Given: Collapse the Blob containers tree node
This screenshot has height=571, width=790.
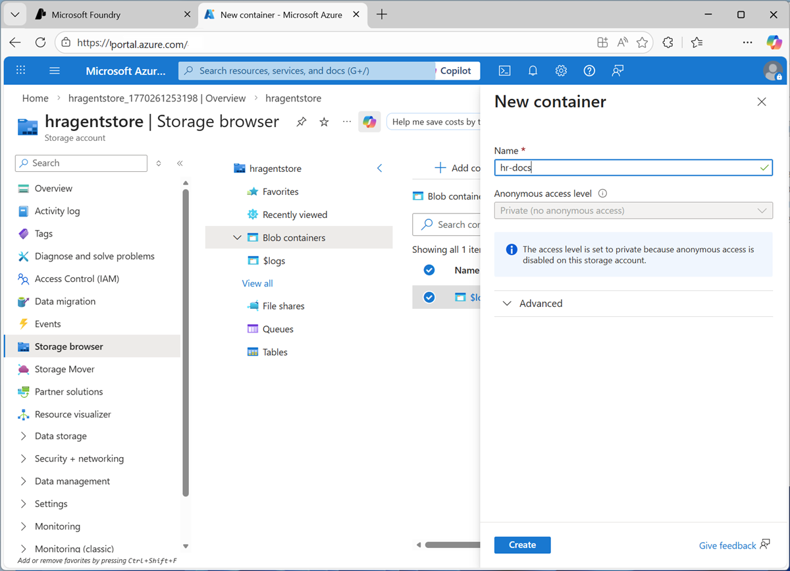Looking at the screenshot, I should 237,237.
